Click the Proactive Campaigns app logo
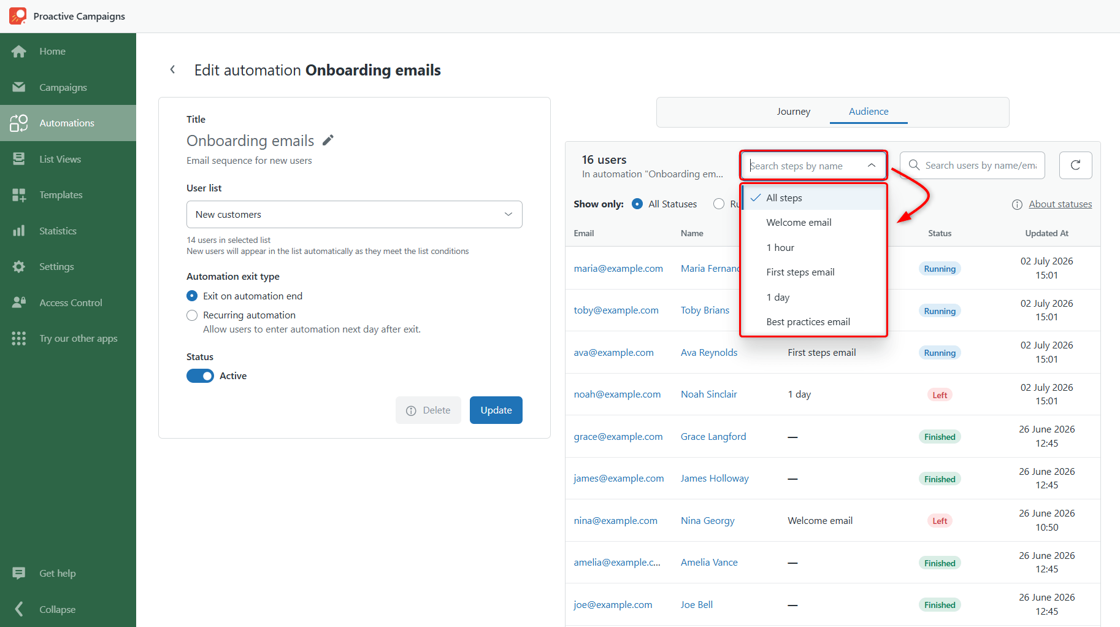This screenshot has width=1120, height=627. [18, 16]
